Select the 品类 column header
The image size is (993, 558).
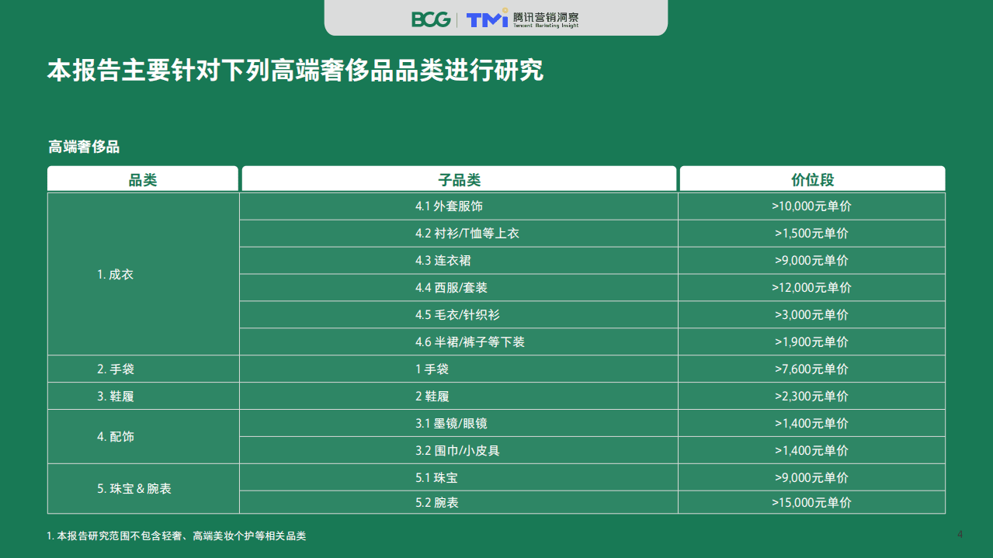pyautogui.click(x=143, y=178)
